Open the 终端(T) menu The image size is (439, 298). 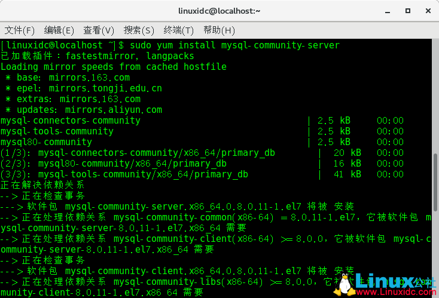[x=179, y=30]
